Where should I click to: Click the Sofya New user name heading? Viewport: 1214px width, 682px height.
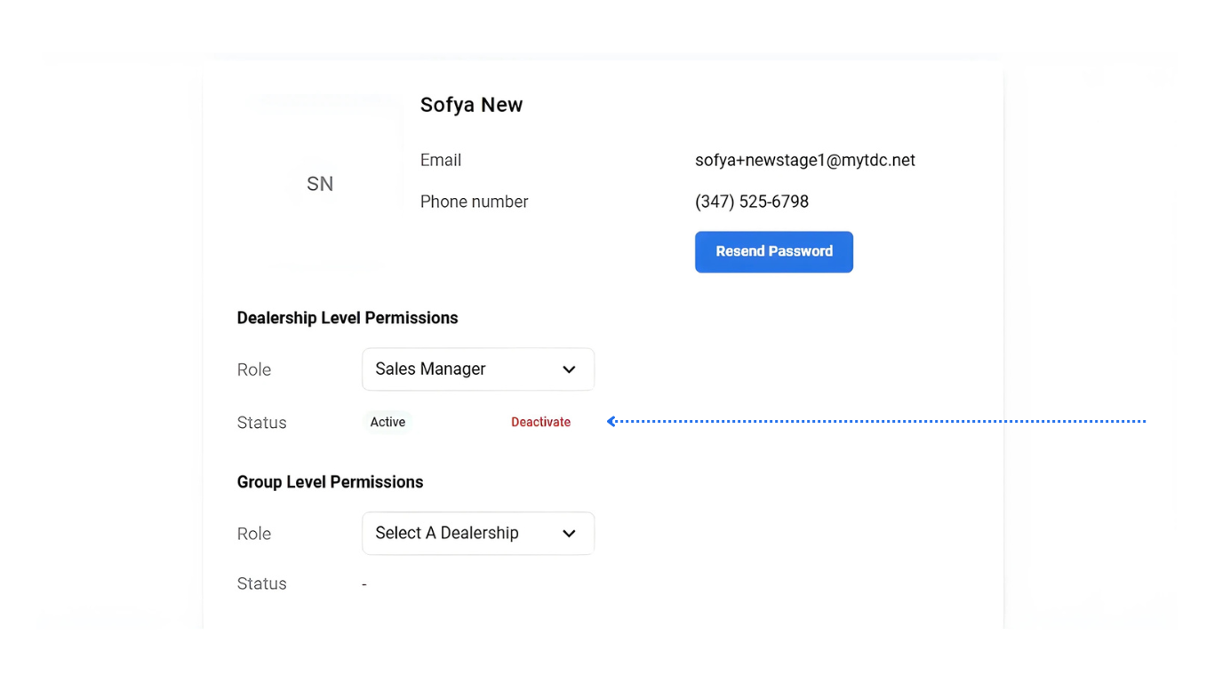pyautogui.click(x=471, y=105)
